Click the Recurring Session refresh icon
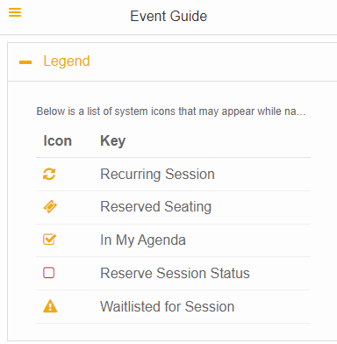 [x=49, y=174]
